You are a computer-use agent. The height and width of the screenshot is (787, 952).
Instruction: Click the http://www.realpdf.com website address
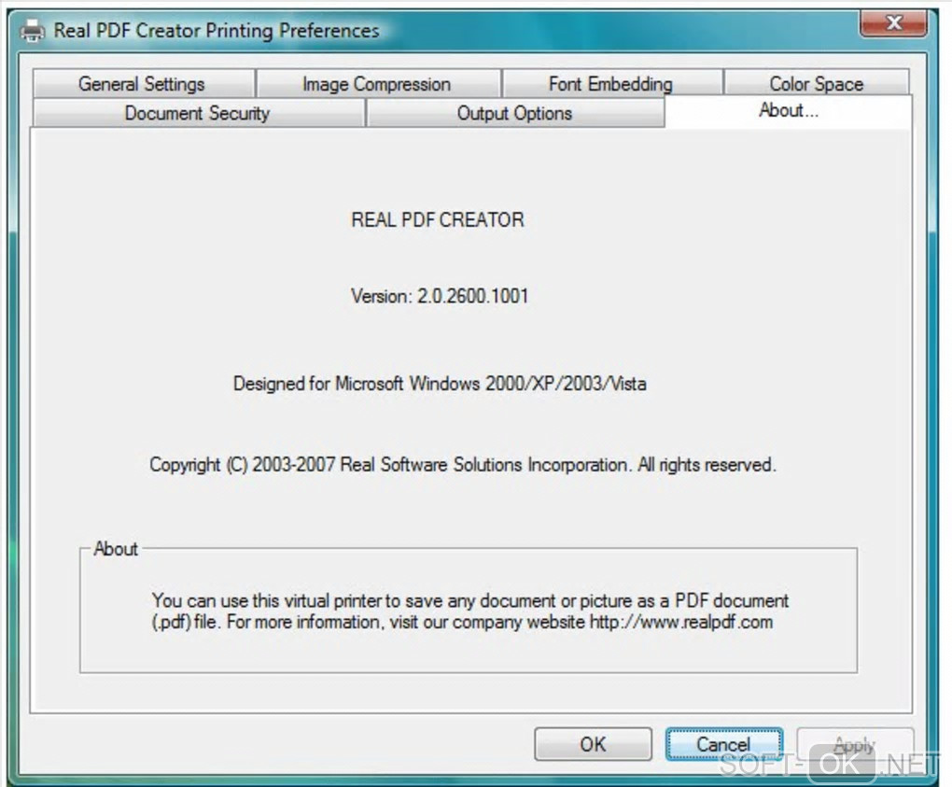point(681,623)
